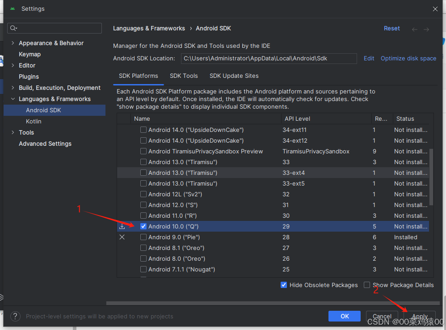The width and height of the screenshot is (446, 330).
Task: Click the SDK table vertical scrollbar
Action: click(431, 176)
